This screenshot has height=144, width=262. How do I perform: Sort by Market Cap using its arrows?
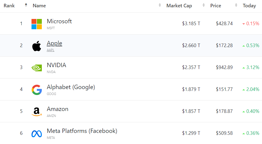pos(204,5)
